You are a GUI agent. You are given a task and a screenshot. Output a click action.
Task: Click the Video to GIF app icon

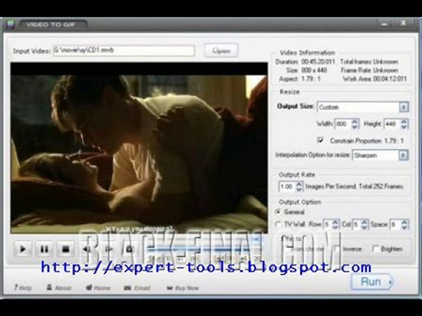[x=11, y=24]
